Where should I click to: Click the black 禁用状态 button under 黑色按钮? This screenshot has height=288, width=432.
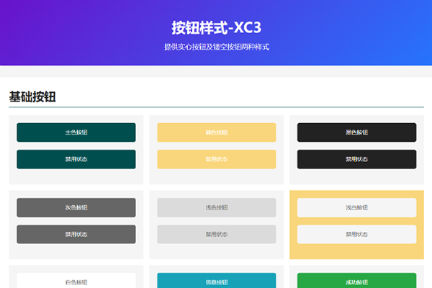[x=356, y=159]
